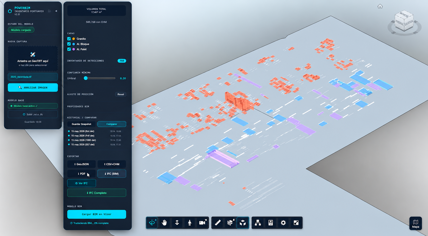Export IFC (BIM) file
The image size is (428, 236).
(x=112, y=174)
